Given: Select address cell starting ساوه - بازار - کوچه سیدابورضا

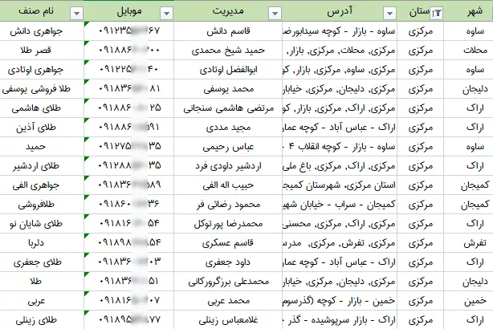Looking at the screenshot, I should [x=340, y=31].
